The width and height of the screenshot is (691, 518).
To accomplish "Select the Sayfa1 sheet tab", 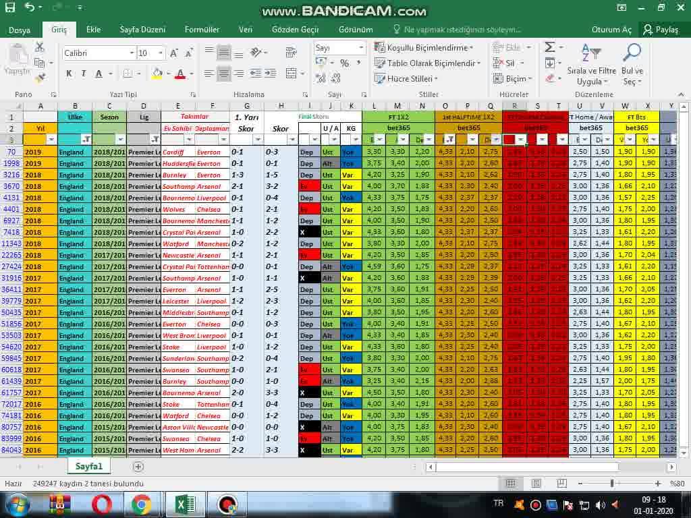I will (x=88, y=466).
